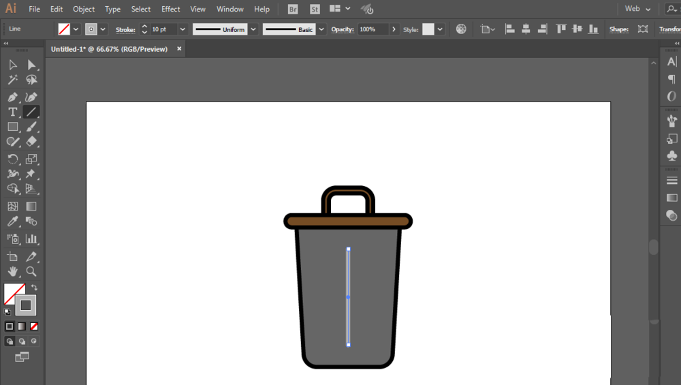Open the Basic brush definition dropdown
Viewport: 681px width, 385px height.
coord(321,29)
